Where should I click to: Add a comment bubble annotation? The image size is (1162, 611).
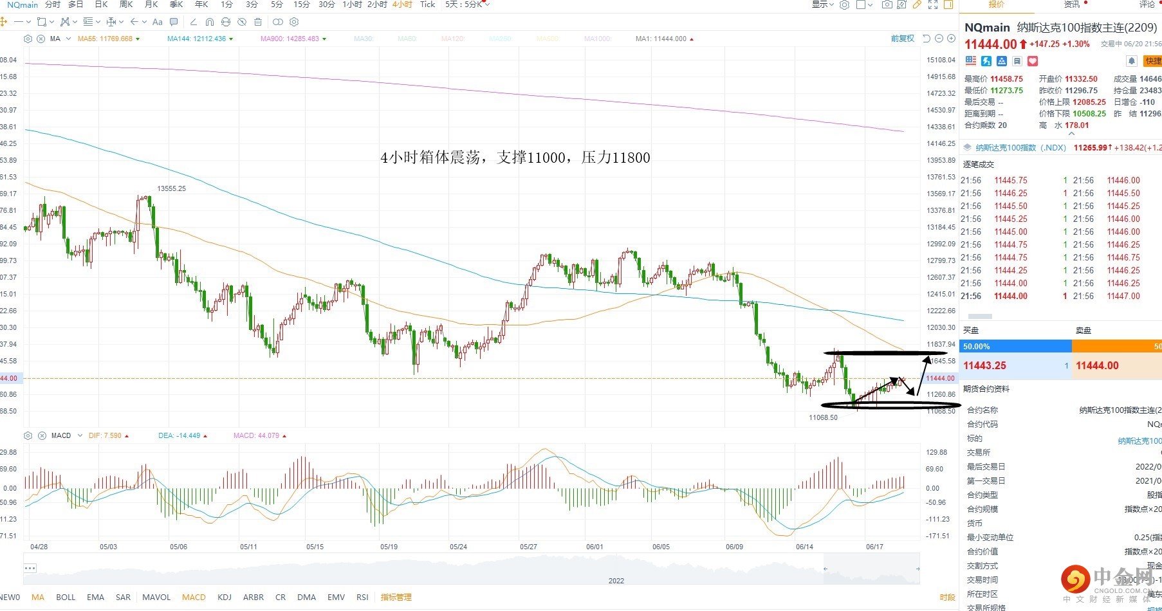click(x=174, y=22)
